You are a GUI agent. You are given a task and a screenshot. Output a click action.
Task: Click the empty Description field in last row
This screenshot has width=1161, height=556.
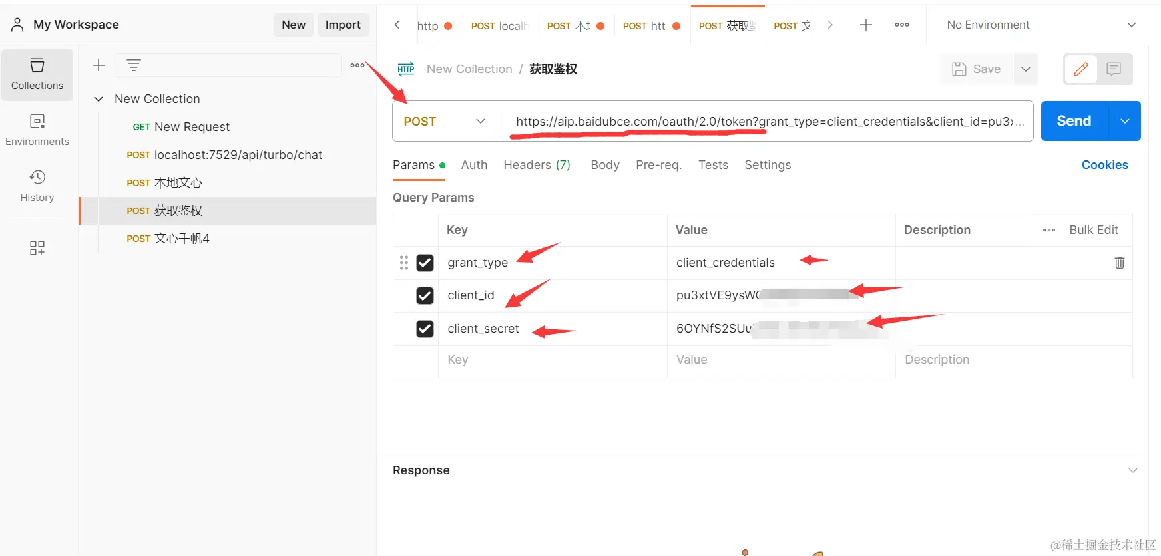tap(1013, 360)
